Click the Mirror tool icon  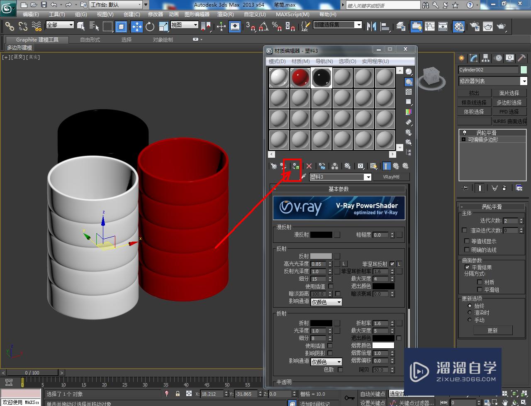pyautogui.click(x=372, y=27)
